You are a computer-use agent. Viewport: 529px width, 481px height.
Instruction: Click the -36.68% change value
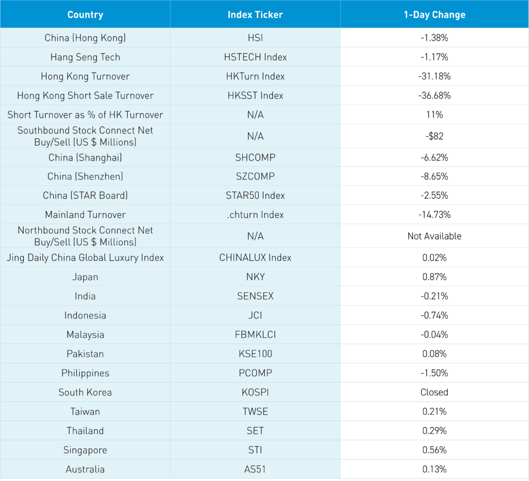pyautogui.click(x=434, y=95)
